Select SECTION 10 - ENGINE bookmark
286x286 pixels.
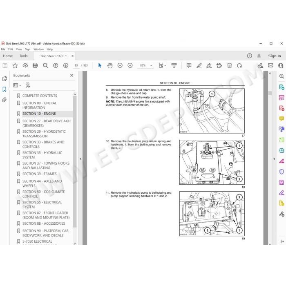[x=39, y=114]
